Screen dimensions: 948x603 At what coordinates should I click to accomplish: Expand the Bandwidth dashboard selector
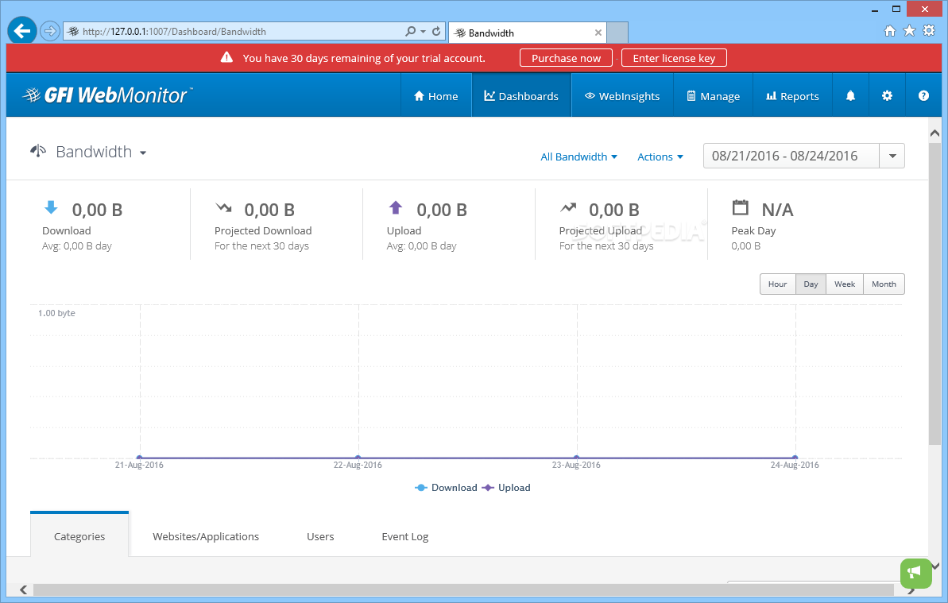[x=143, y=153]
